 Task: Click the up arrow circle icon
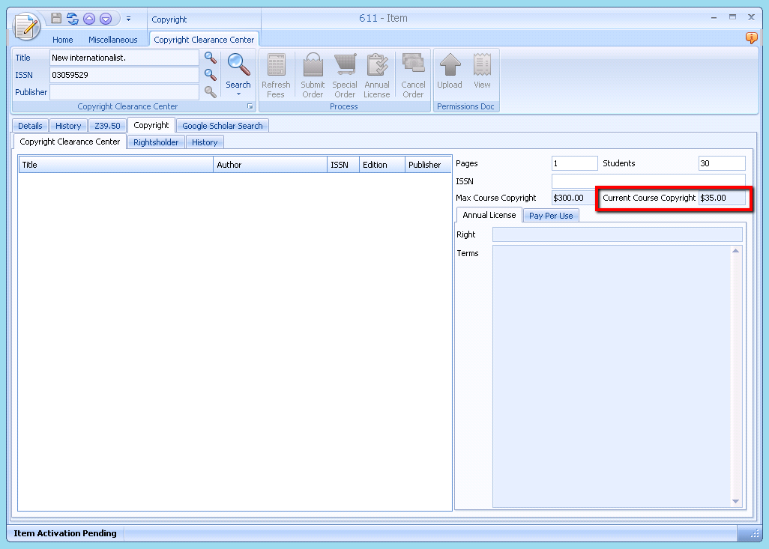click(89, 19)
